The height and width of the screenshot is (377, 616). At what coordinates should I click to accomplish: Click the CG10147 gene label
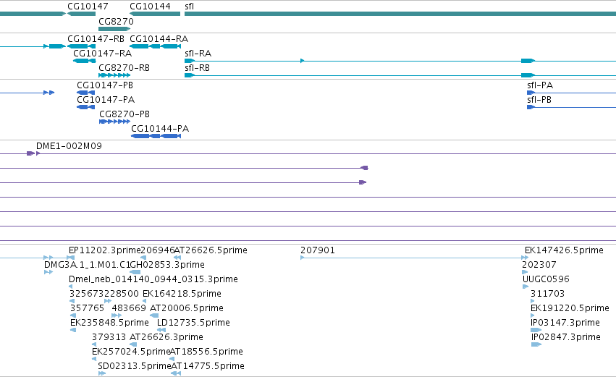(x=88, y=7)
